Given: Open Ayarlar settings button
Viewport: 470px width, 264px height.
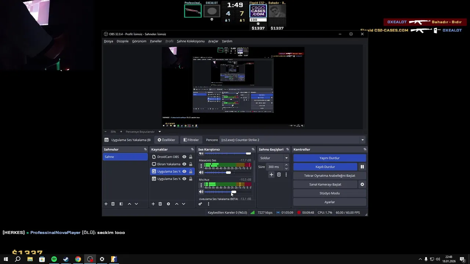Looking at the screenshot, I should pyautogui.click(x=329, y=202).
